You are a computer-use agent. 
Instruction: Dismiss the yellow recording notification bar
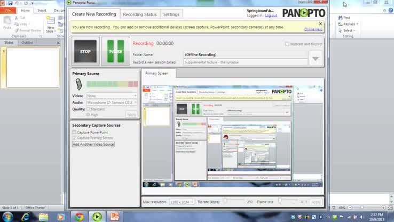pos(320,23)
